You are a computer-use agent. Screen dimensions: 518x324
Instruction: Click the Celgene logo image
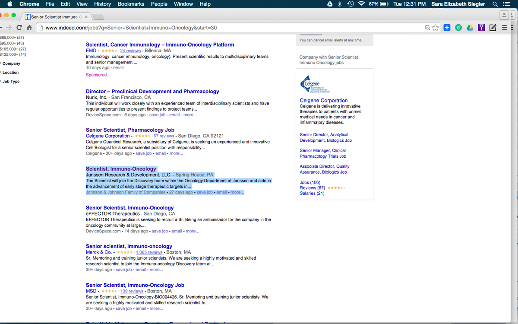(315, 85)
